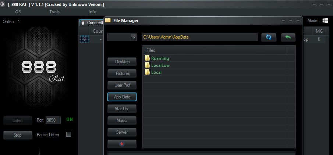Open the drive selection dropdown

coord(122,37)
